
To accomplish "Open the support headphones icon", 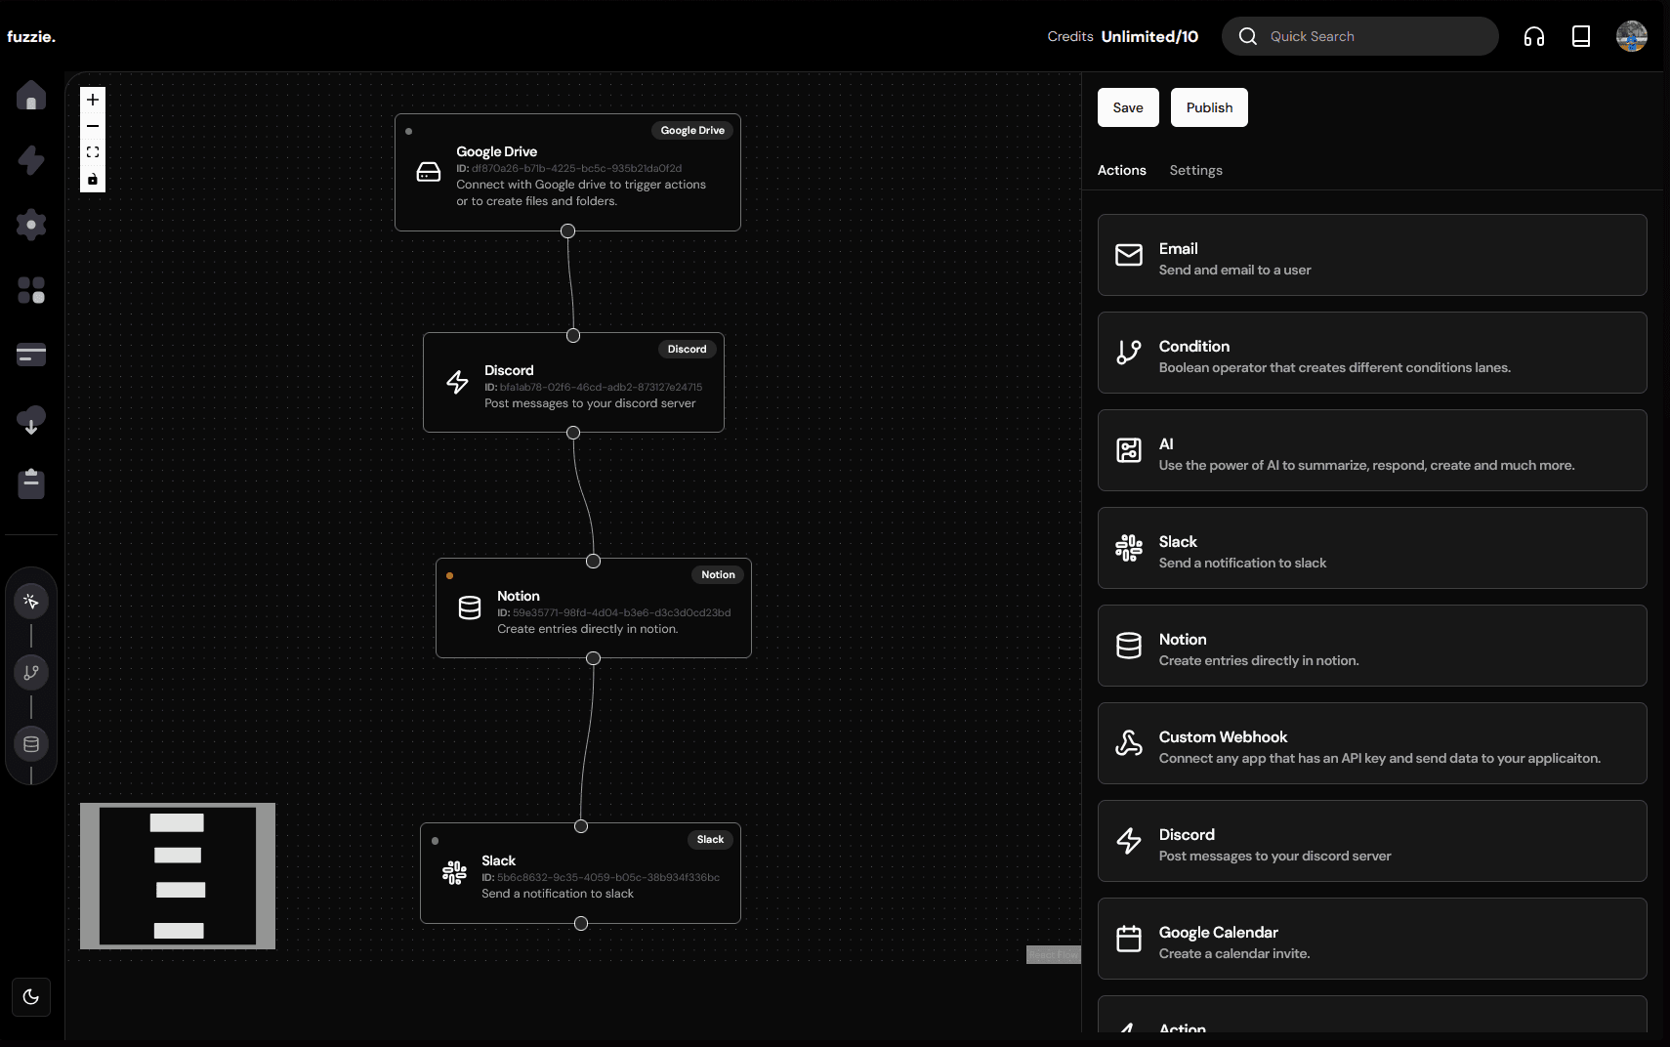I will point(1534,36).
